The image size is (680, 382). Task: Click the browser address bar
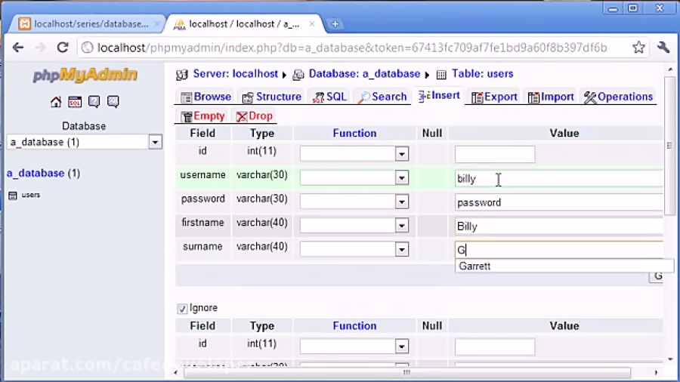351,48
